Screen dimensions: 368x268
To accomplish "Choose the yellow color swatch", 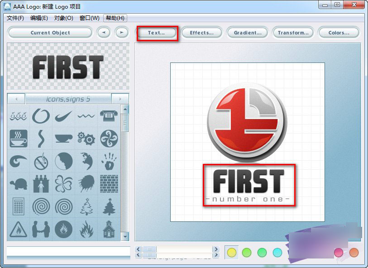I will point(232,253).
